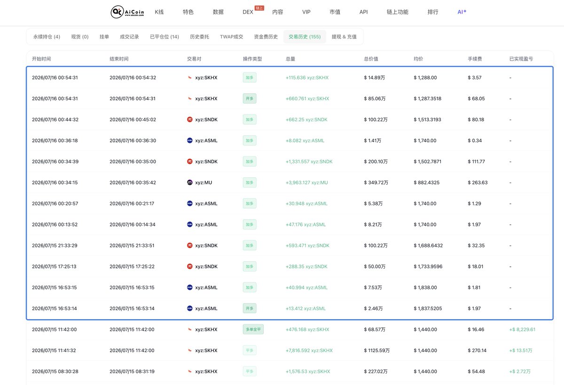Click the SKHX icon in 08:31:19 row
This screenshot has width=564, height=385.
(x=190, y=371)
